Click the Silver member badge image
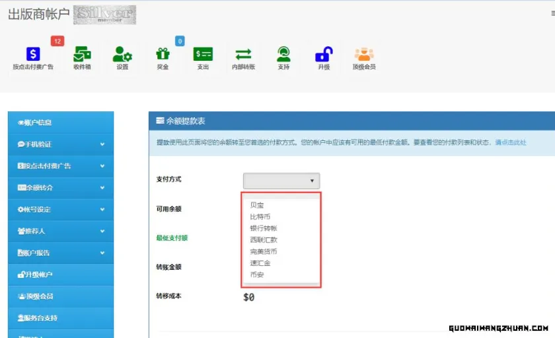555x338 pixels. pos(105,15)
